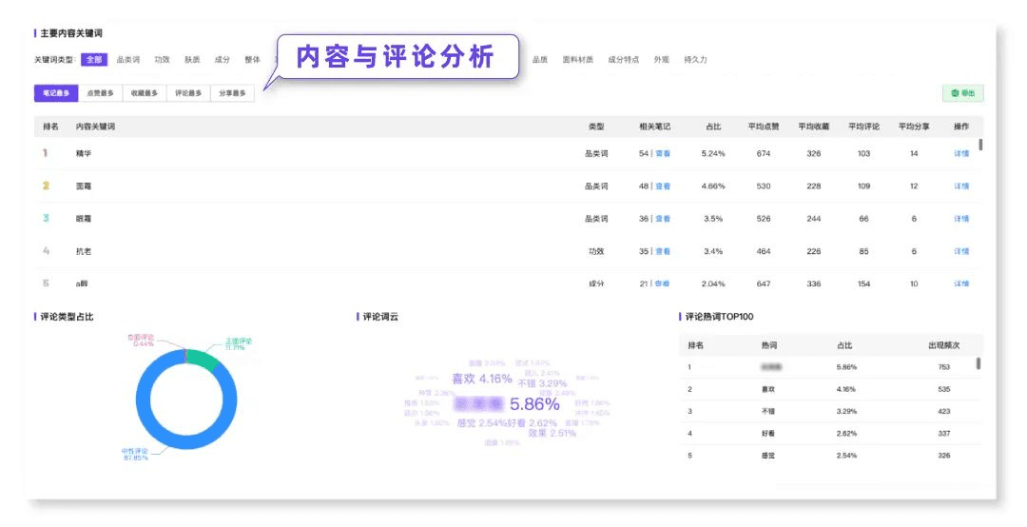Image resolution: width=1027 pixels, height=527 pixels.
Task: Sort by 点赞最多
Action: [100, 94]
